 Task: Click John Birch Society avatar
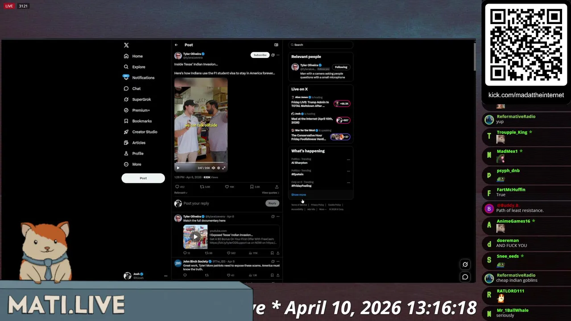pos(178,263)
